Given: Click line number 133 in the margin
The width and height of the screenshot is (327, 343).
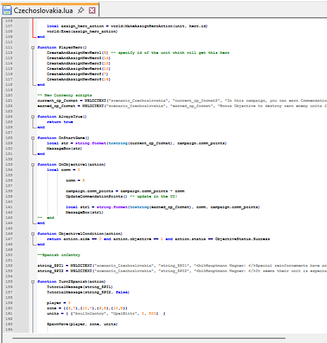Looking at the screenshot, I should (x=9, y=164).
